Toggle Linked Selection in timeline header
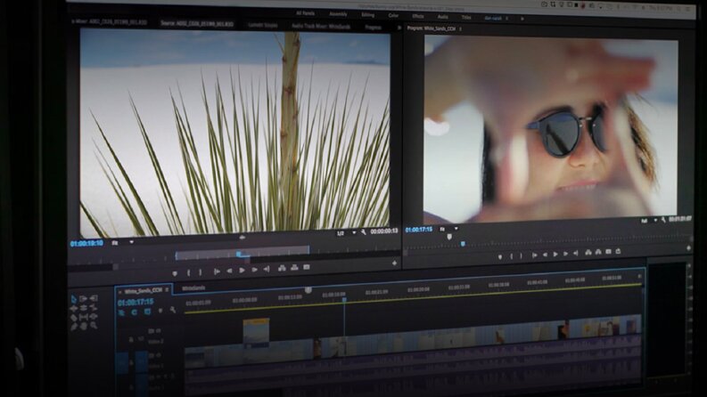 pyautogui.click(x=147, y=312)
